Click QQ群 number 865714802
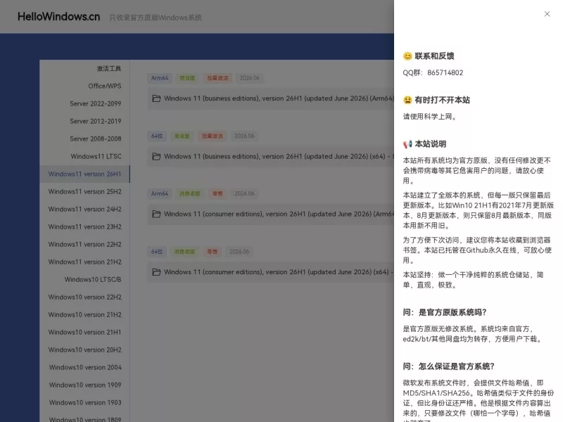Image resolution: width=563 pixels, height=422 pixels. pos(445,73)
